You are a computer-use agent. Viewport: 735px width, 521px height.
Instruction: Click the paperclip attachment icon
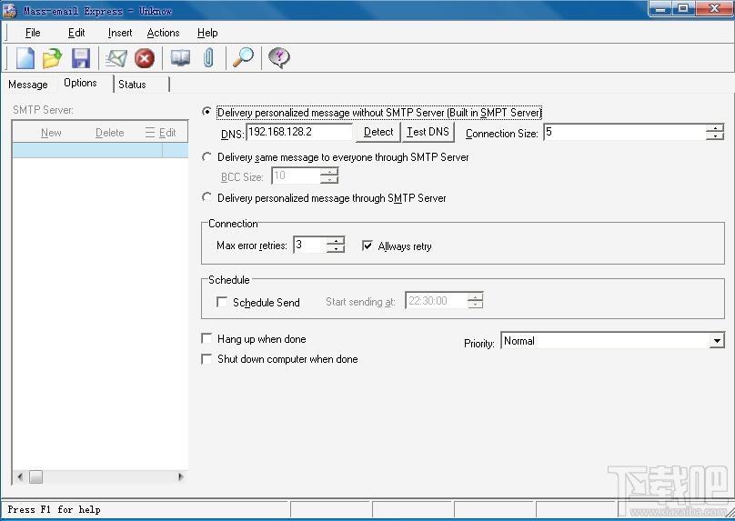tap(208, 58)
